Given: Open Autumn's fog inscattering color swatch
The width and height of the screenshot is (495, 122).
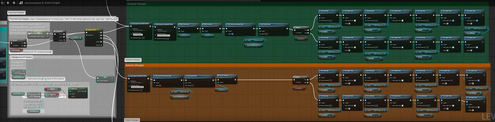Looking at the screenshot, I should point(160,85).
